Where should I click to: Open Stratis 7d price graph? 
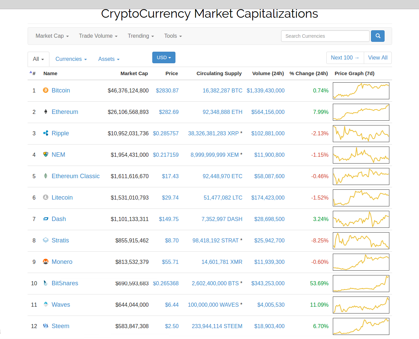(361, 241)
